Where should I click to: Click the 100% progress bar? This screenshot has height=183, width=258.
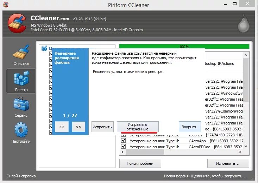(184, 46)
